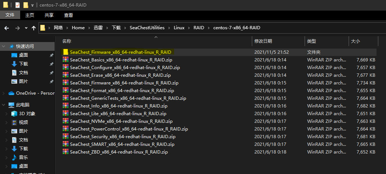Select SeaChest_Erase zip file icon

point(66,75)
